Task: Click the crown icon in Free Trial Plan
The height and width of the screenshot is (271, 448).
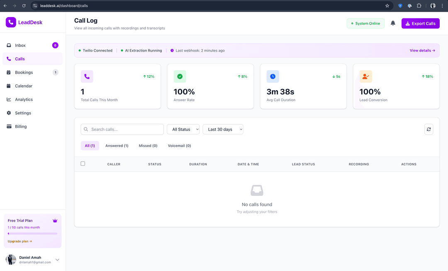Action: pos(55,221)
